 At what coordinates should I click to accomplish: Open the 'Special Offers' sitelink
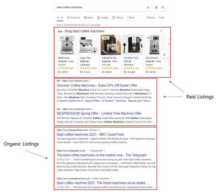pos(92,101)
